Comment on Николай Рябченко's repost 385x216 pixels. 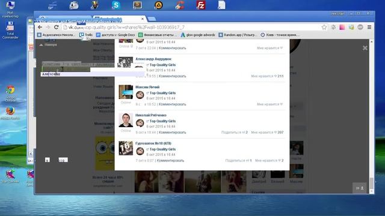[x=173, y=133]
